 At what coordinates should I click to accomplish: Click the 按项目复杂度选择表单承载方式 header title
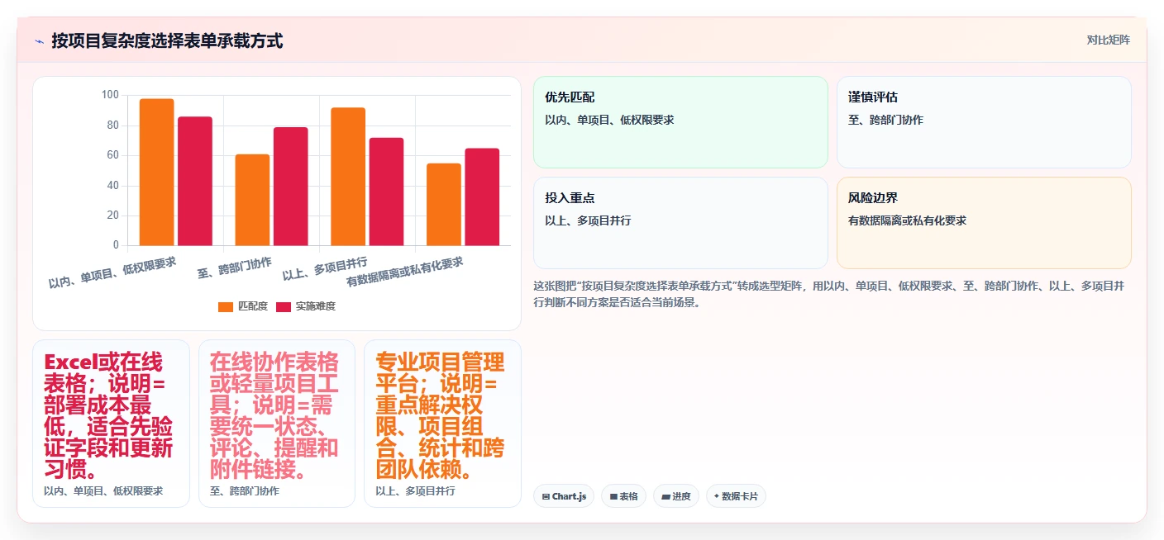point(167,40)
